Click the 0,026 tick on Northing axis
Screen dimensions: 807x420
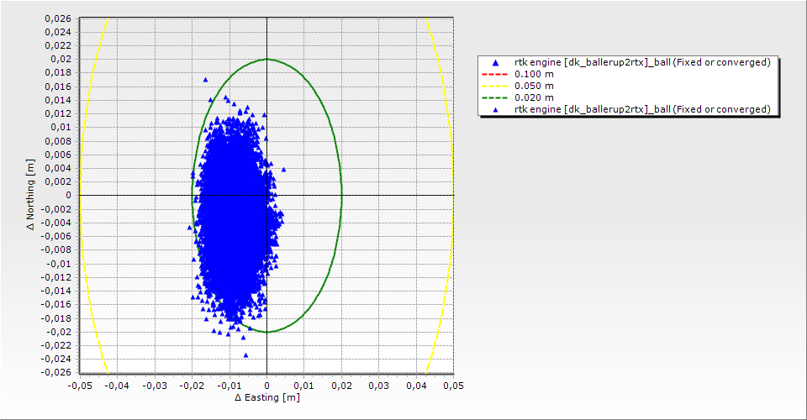[58, 18]
